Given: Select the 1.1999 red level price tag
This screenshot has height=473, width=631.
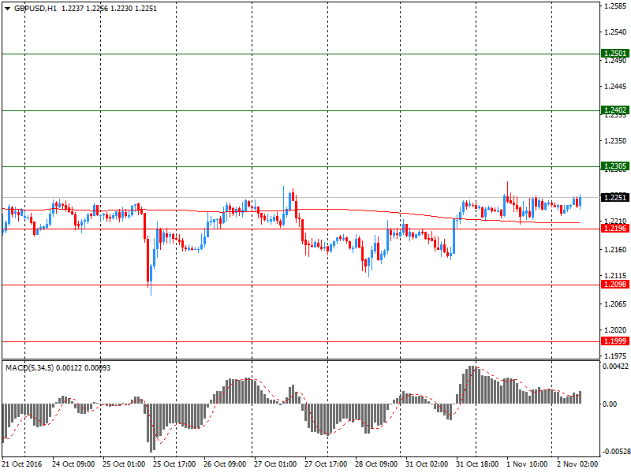Looking at the screenshot, I should click(615, 341).
